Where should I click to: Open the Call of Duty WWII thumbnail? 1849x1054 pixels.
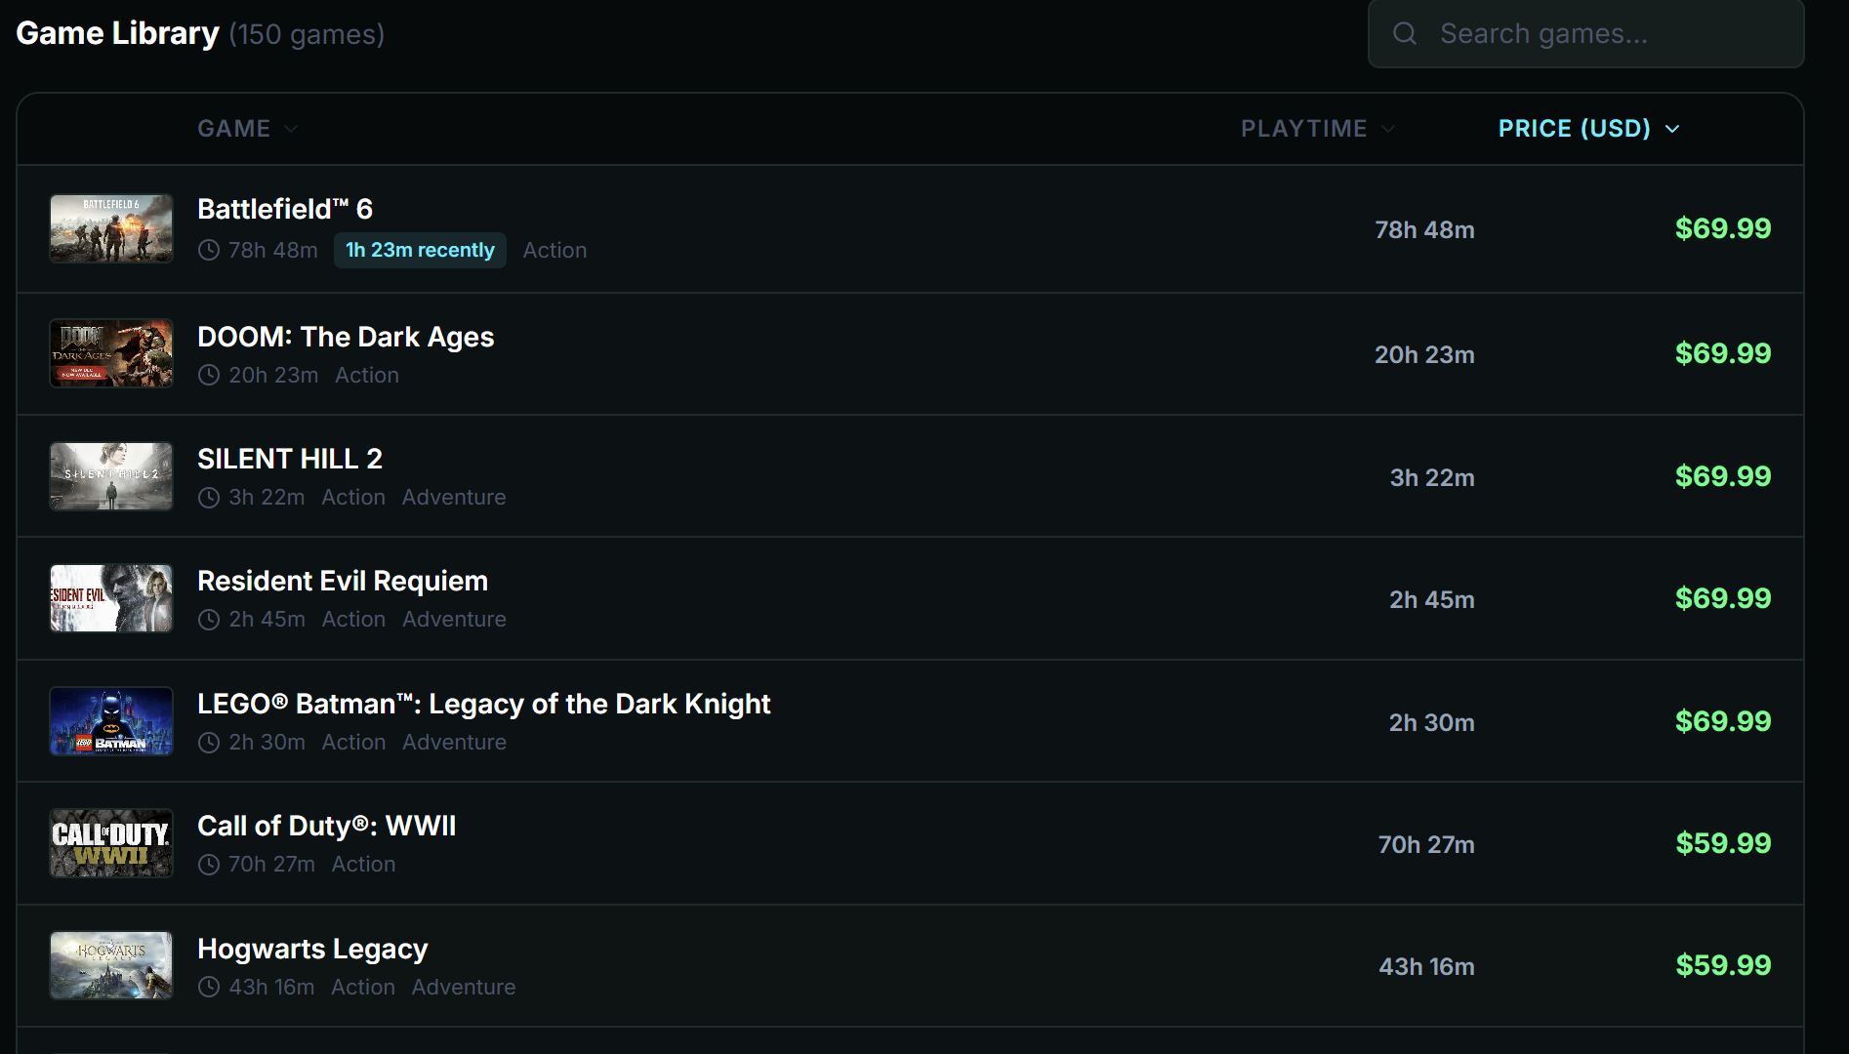(x=111, y=843)
